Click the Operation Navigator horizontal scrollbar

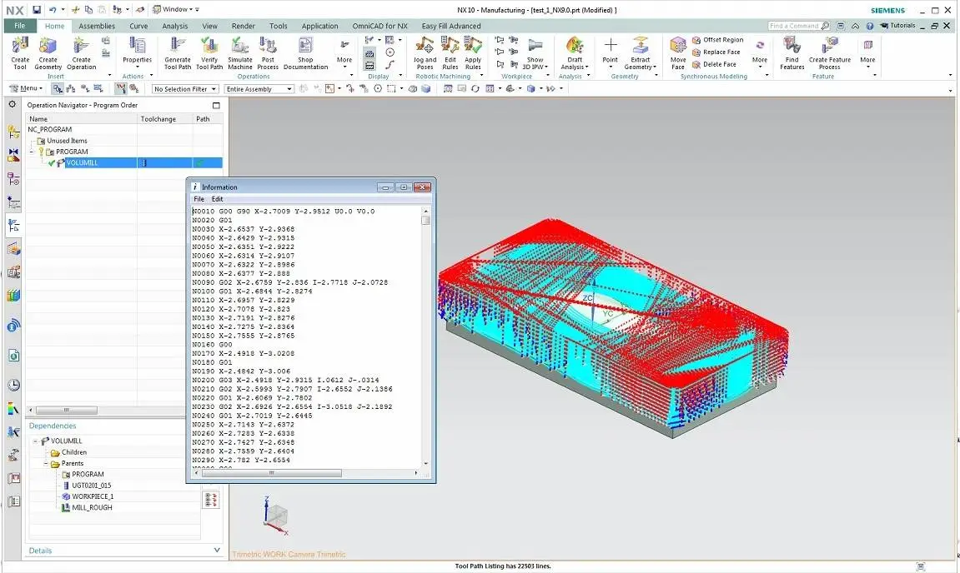[x=66, y=410]
